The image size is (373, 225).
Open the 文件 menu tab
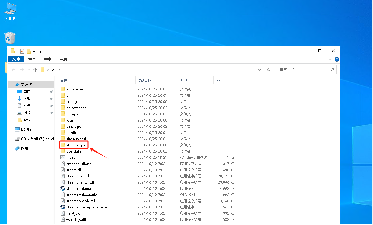[16, 59]
